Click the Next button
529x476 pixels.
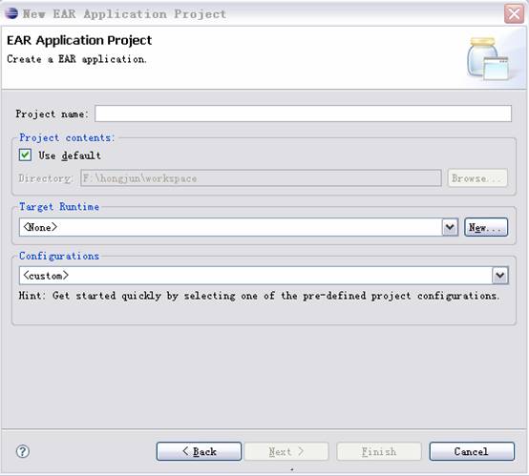tap(286, 451)
